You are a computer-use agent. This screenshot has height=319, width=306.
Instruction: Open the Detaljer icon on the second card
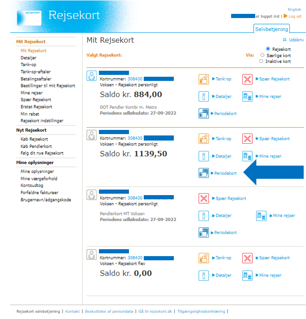coord(203,156)
